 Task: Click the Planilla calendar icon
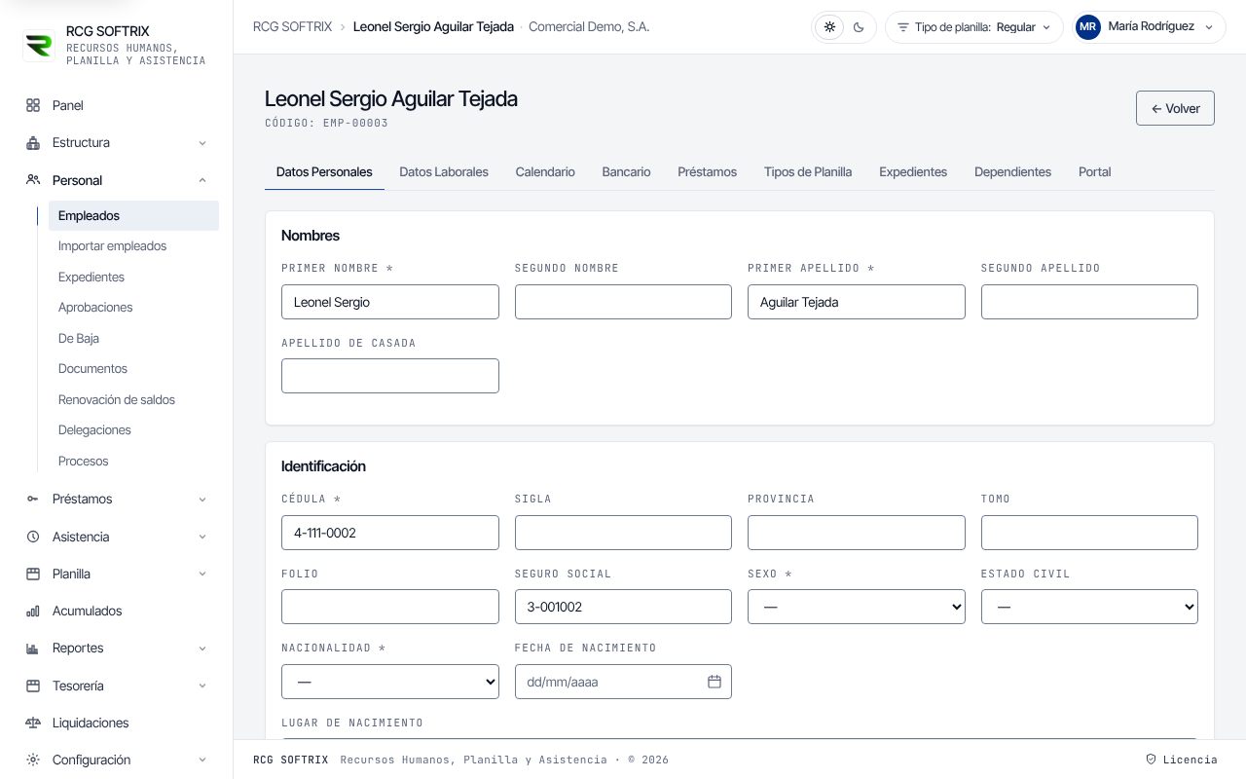click(x=33, y=574)
